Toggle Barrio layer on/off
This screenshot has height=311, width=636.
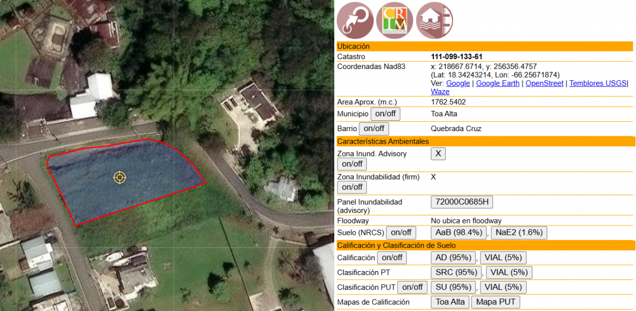click(x=374, y=129)
